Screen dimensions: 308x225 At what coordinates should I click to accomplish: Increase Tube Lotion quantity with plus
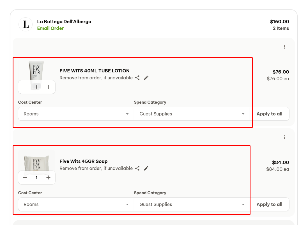tap(48, 87)
